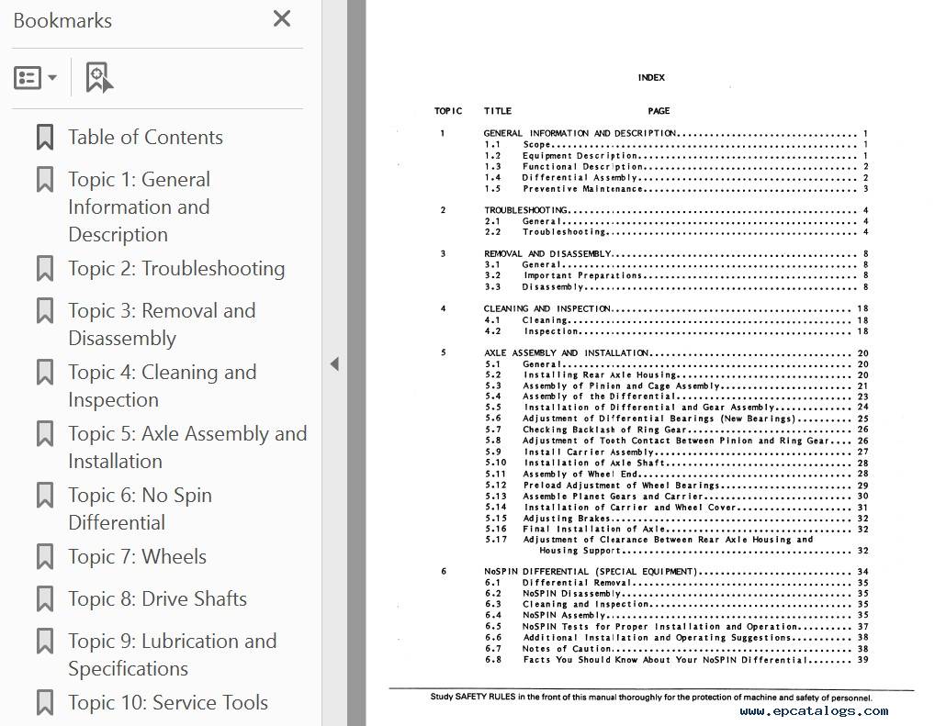Click the INDEX heading on the page
Viewport: 935px width, 726px height.
pos(651,77)
